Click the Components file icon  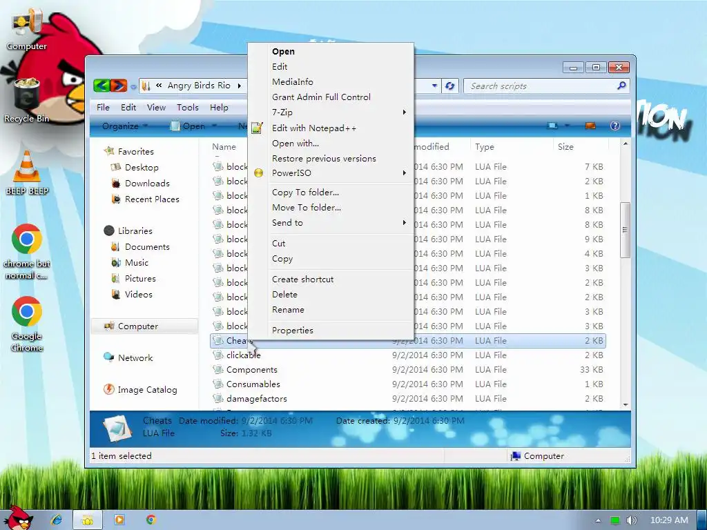click(218, 370)
